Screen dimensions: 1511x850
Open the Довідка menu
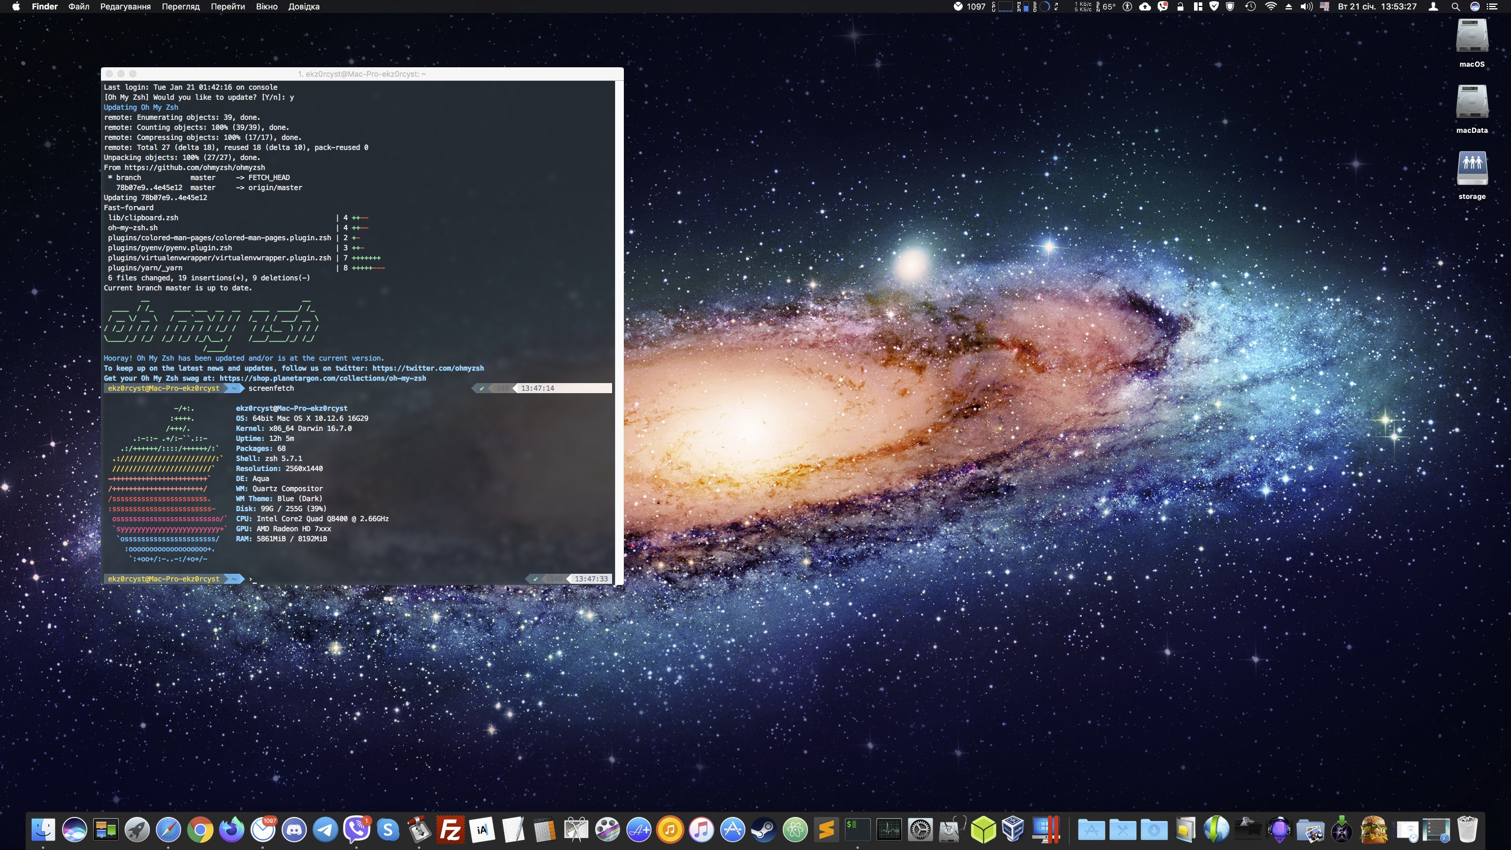(x=304, y=6)
